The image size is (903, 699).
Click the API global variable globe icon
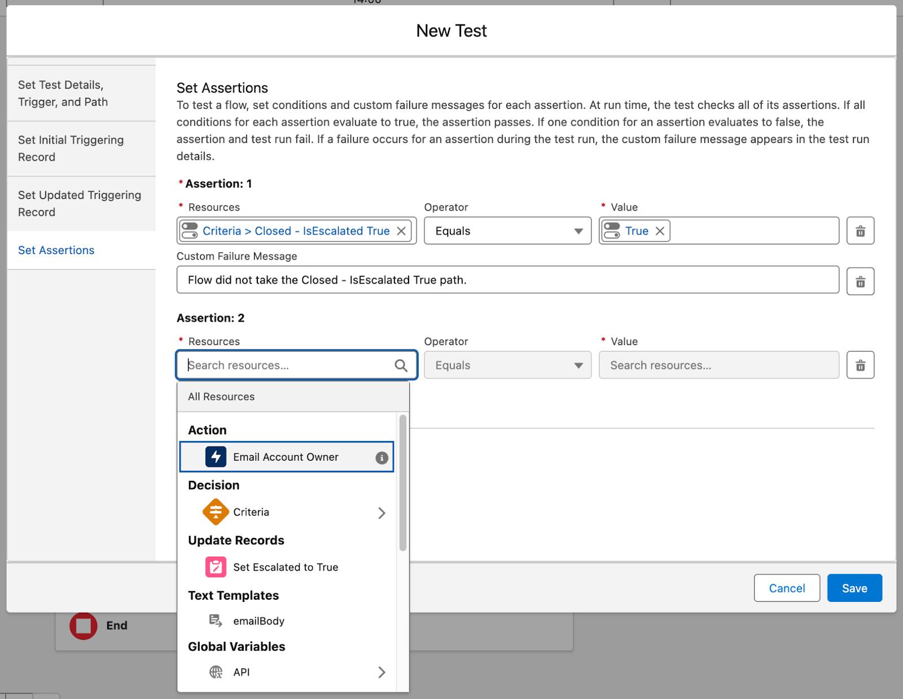click(216, 672)
